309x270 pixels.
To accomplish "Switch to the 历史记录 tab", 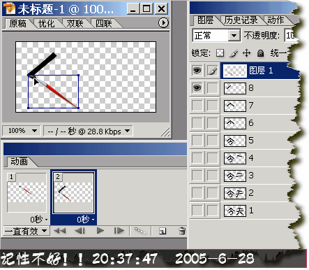I will click(x=241, y=20).
